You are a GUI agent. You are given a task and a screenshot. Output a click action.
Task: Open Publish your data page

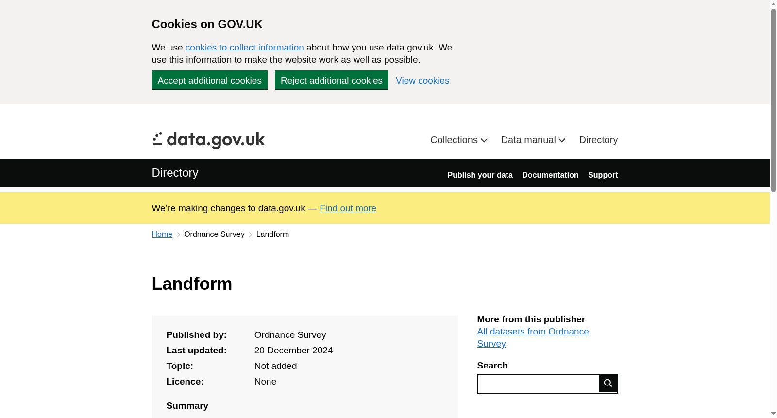[480, 175]
